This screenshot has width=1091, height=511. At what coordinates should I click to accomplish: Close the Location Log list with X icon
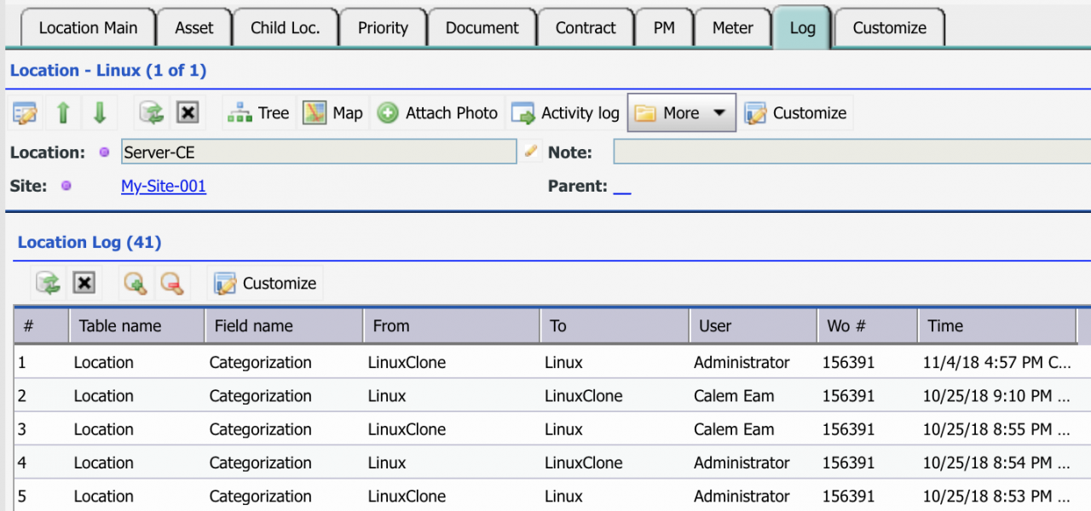point(84,284)
